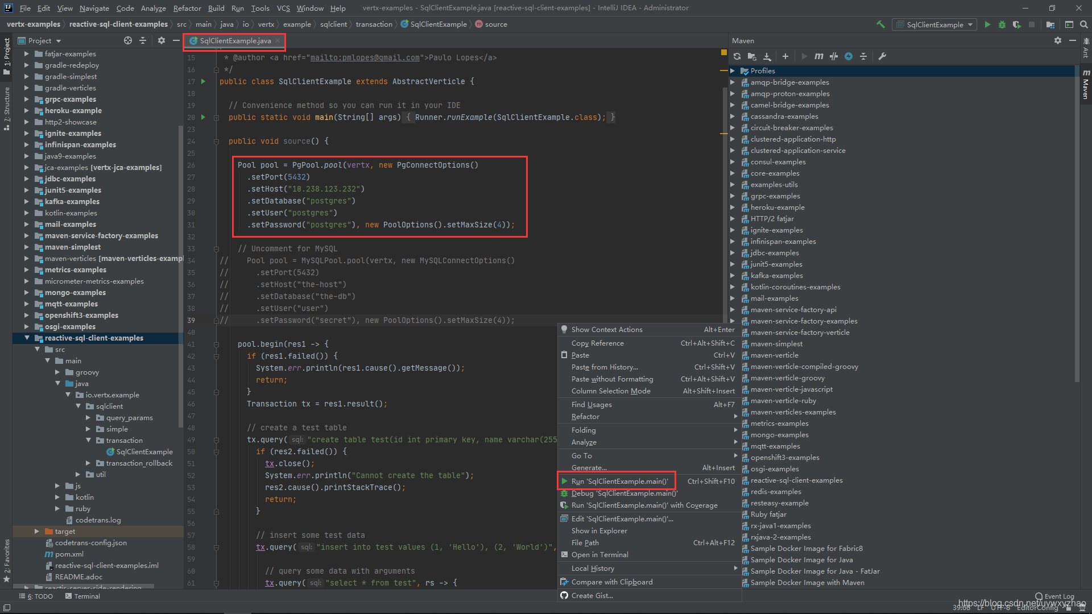Viewport: 1092px width, 614px height.
Task: Execute Maven goal 'm' icon
Action: [x=818, y=56]
